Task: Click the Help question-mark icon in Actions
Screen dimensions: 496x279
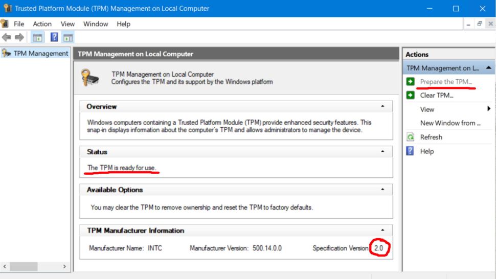Action: [410, 151]
